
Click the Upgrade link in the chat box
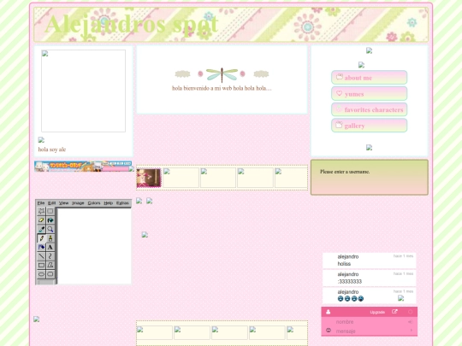(x=377, y=312)
